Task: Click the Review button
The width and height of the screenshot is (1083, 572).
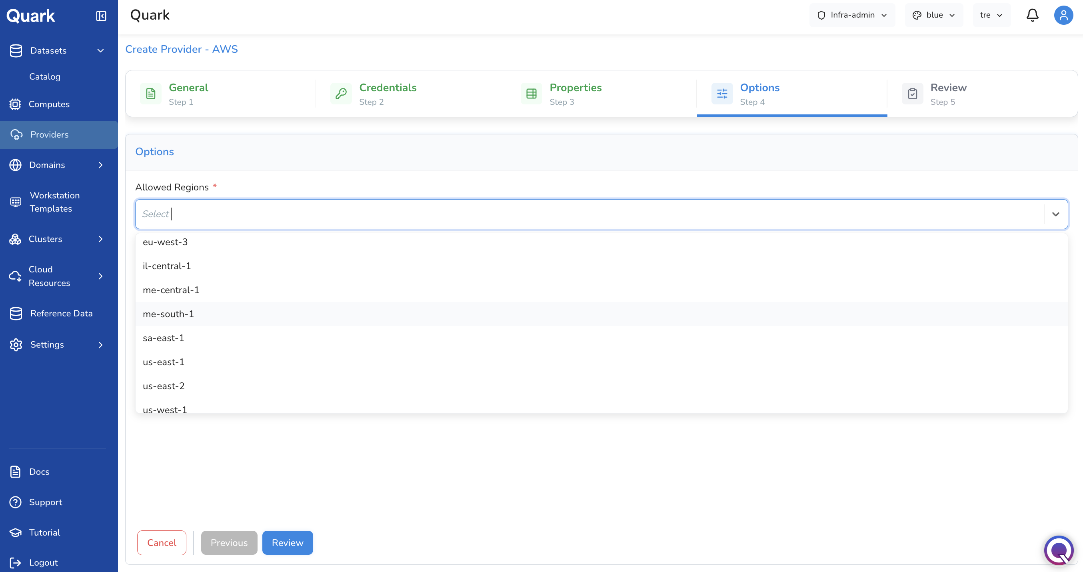Action: (288, 542)
